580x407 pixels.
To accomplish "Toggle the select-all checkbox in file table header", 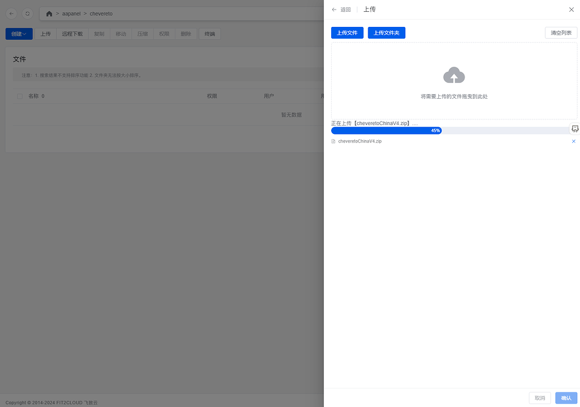I will pyautogui.click(x=20, y=96).
